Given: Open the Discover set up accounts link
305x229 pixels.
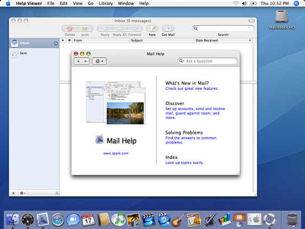Looking at the screenshot, I should click(195, 113).
